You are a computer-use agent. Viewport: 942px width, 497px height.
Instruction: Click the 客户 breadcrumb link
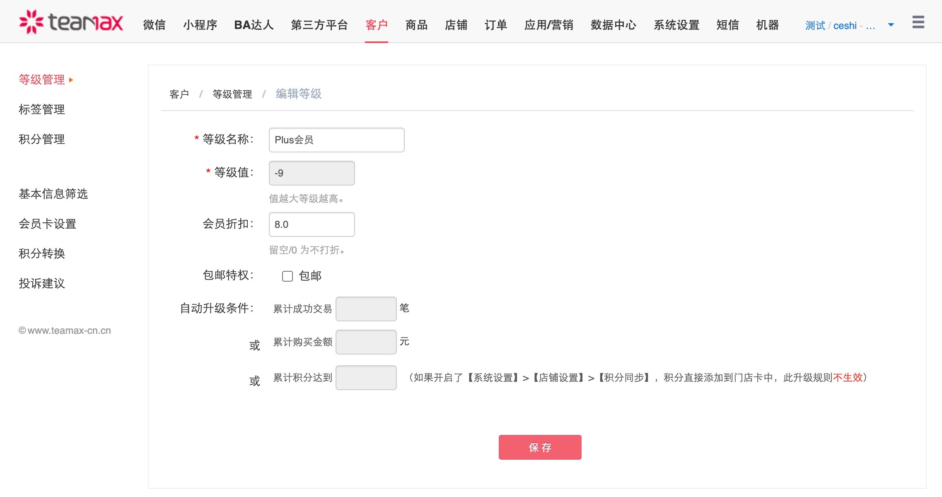pyautogui.click(x=179, y=94)
